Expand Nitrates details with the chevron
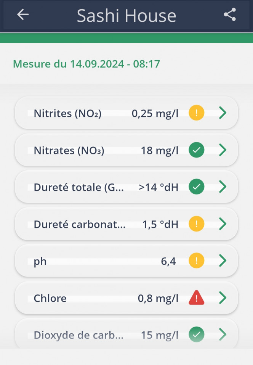The image size is (253, 365). (x=223, y=150)
